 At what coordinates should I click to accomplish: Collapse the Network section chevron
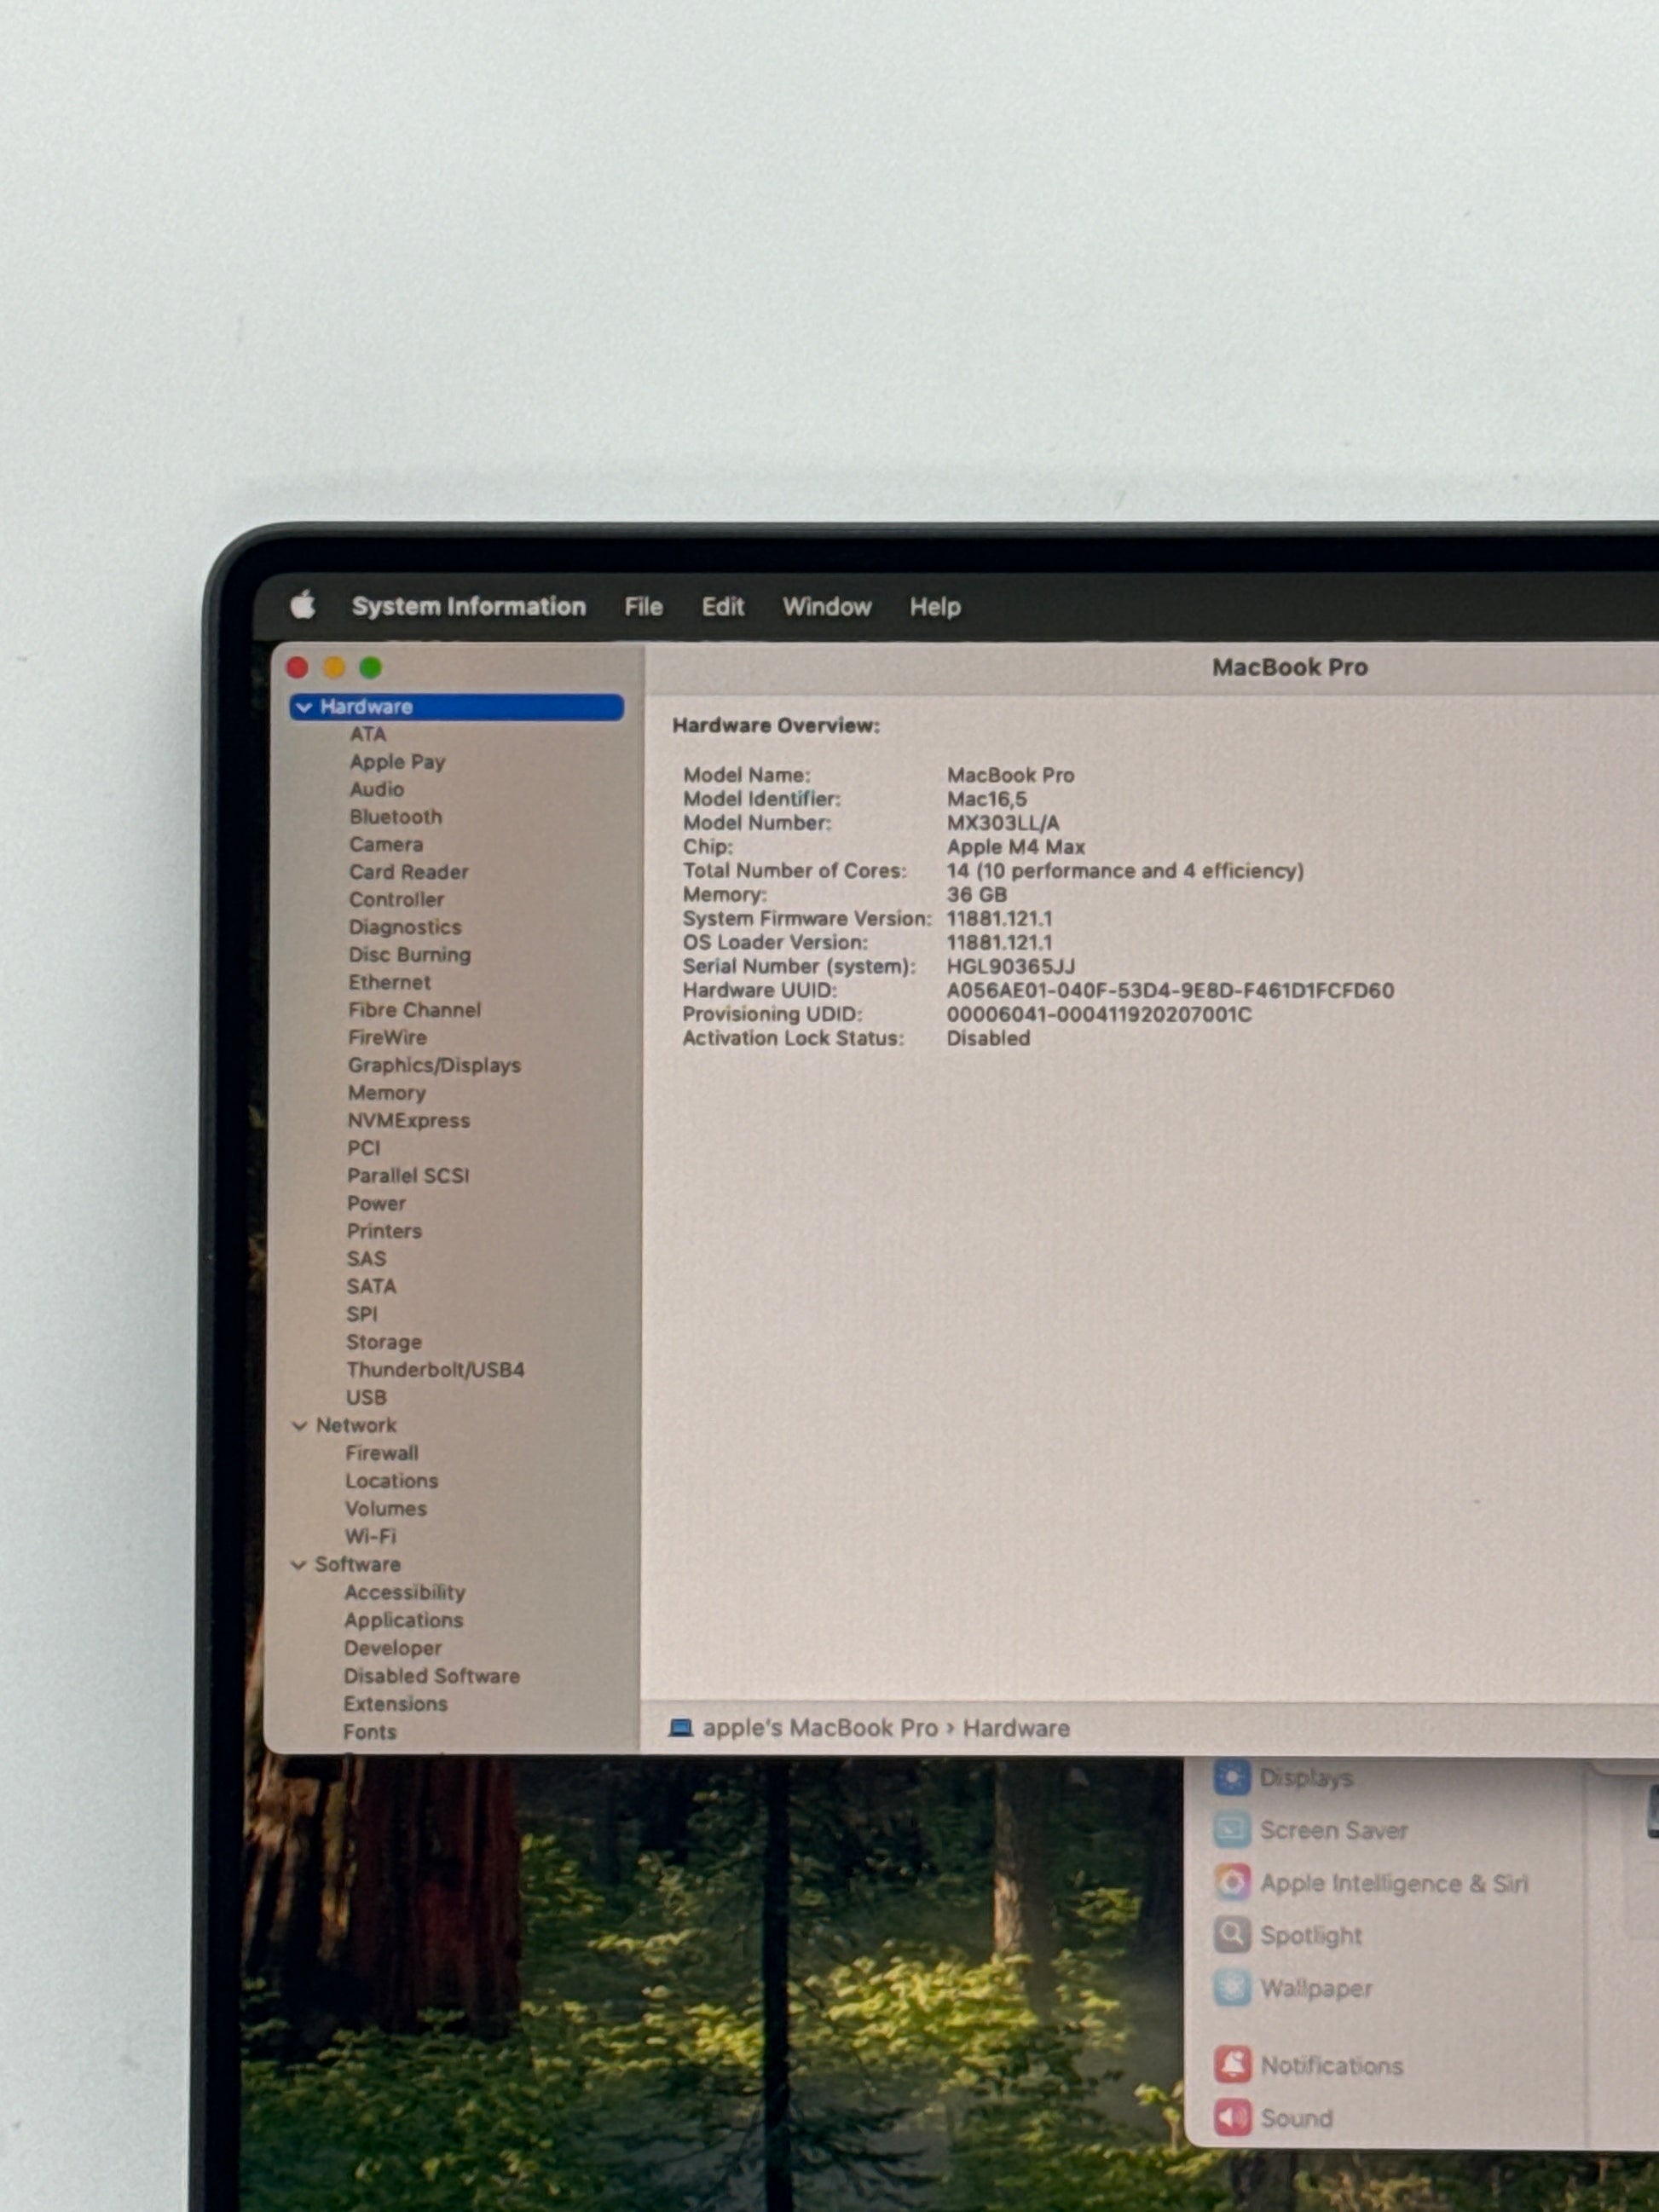pos(299,1425)
